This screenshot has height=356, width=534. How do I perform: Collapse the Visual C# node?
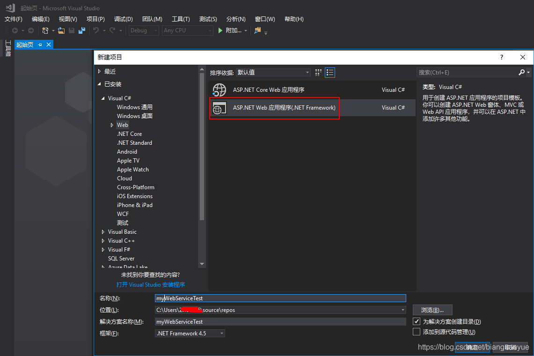(103, 98)
